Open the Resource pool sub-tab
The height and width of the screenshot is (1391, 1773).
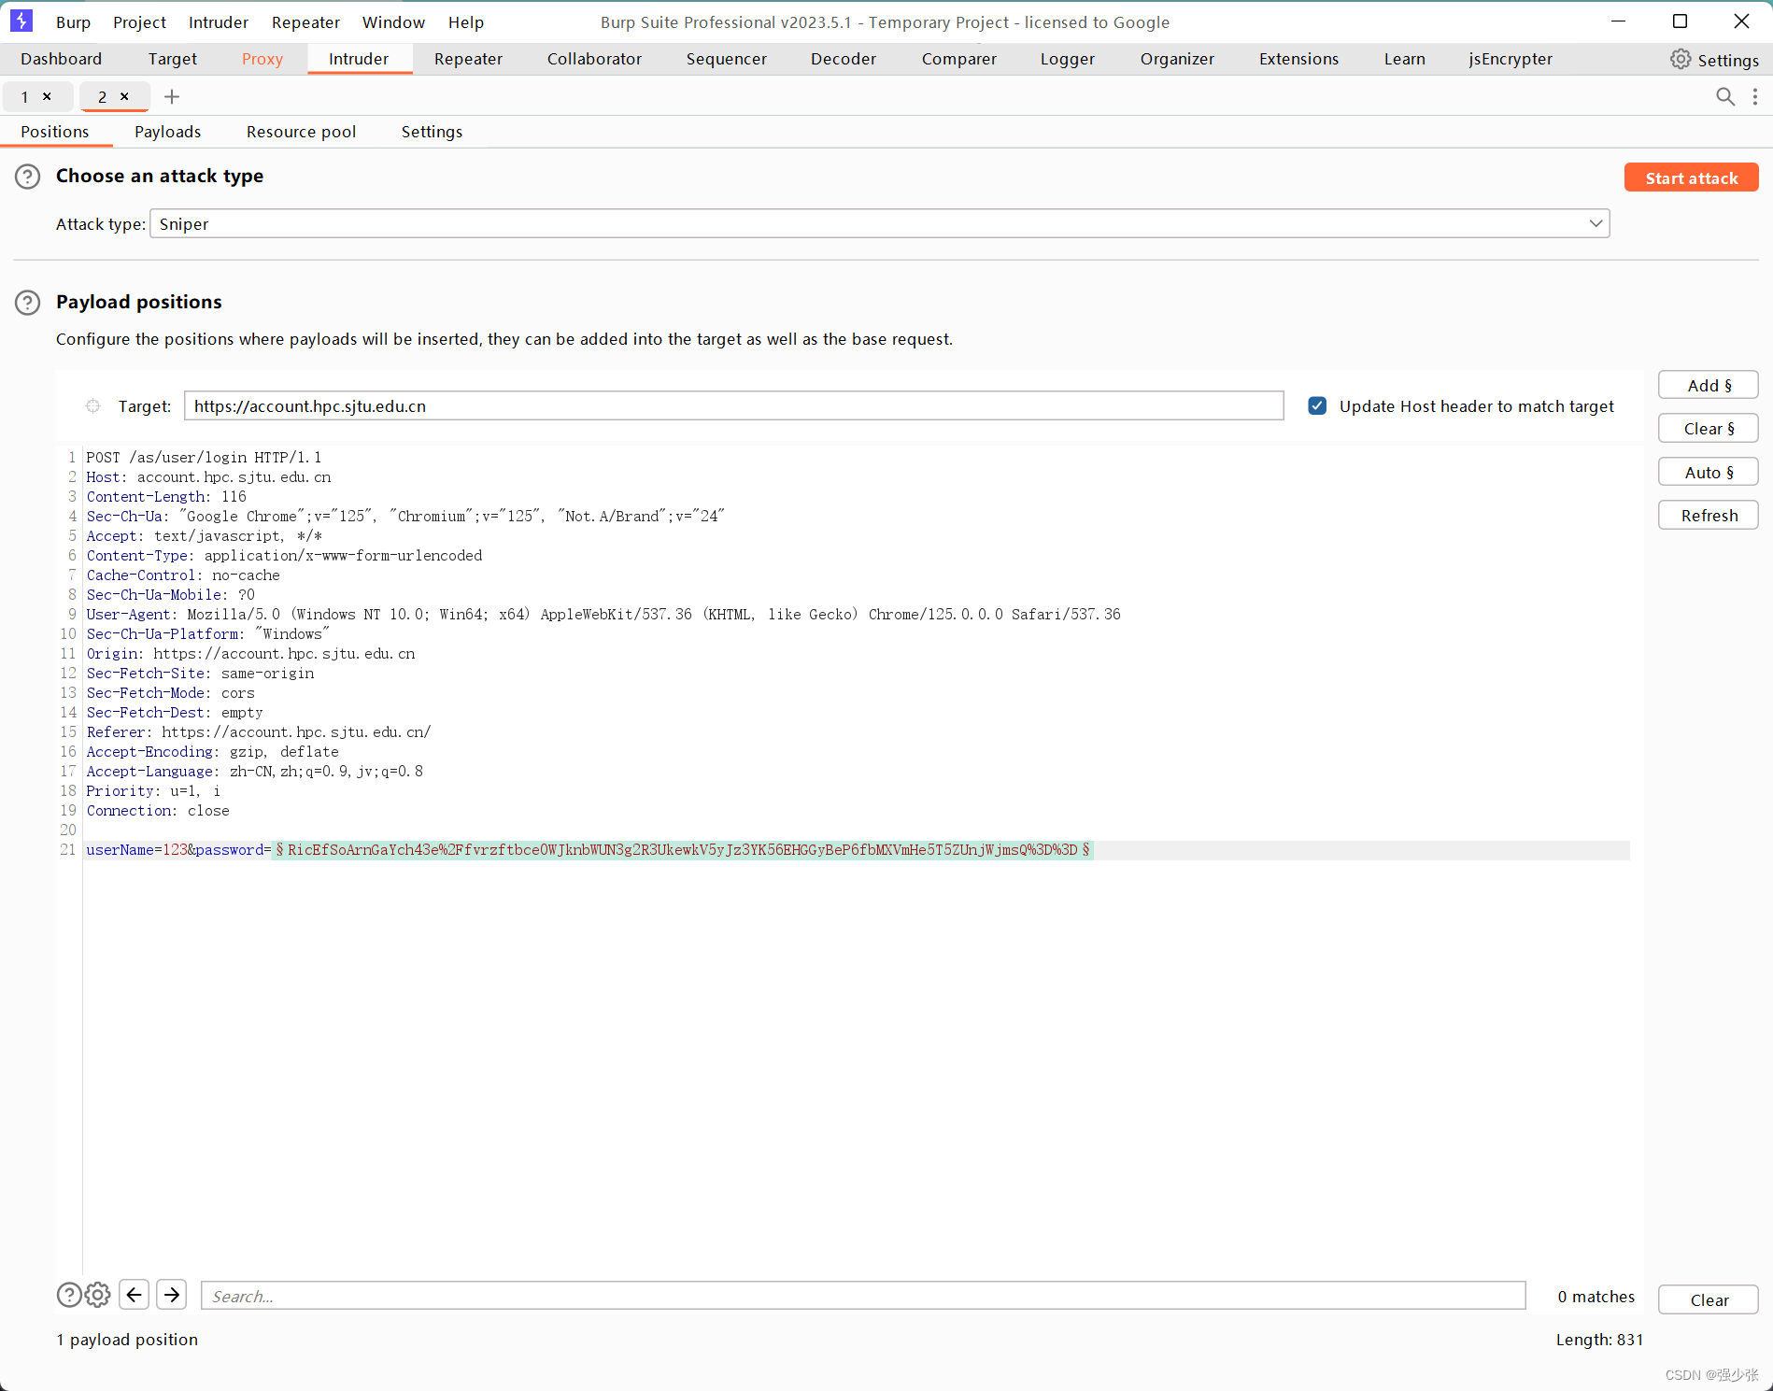(301, 132)
